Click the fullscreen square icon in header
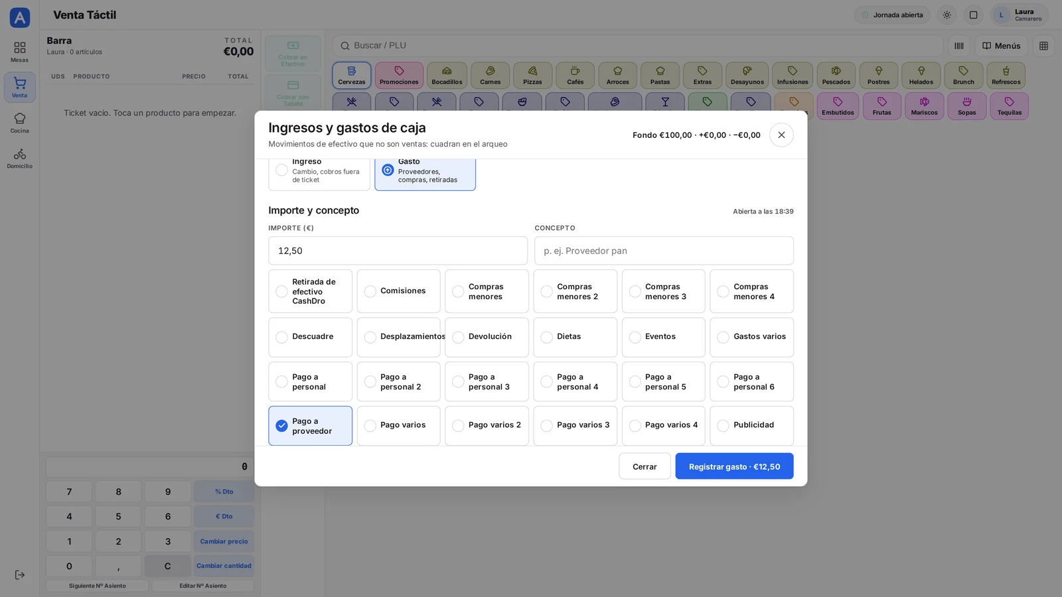 tap(973, 15)
